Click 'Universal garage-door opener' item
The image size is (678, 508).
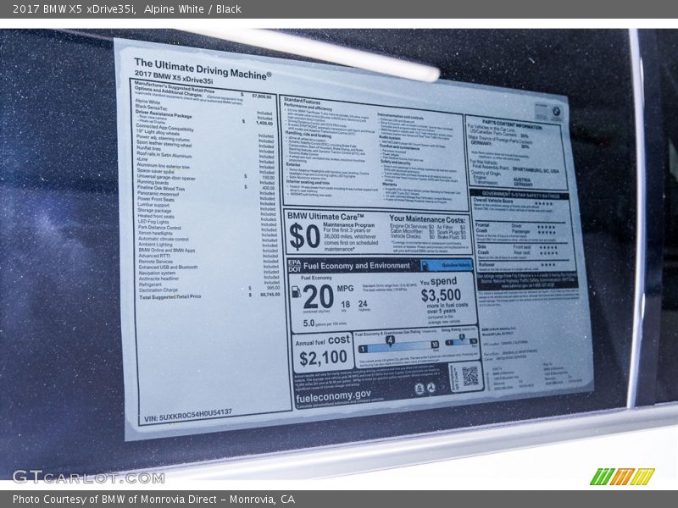click(x=166, y=177)
